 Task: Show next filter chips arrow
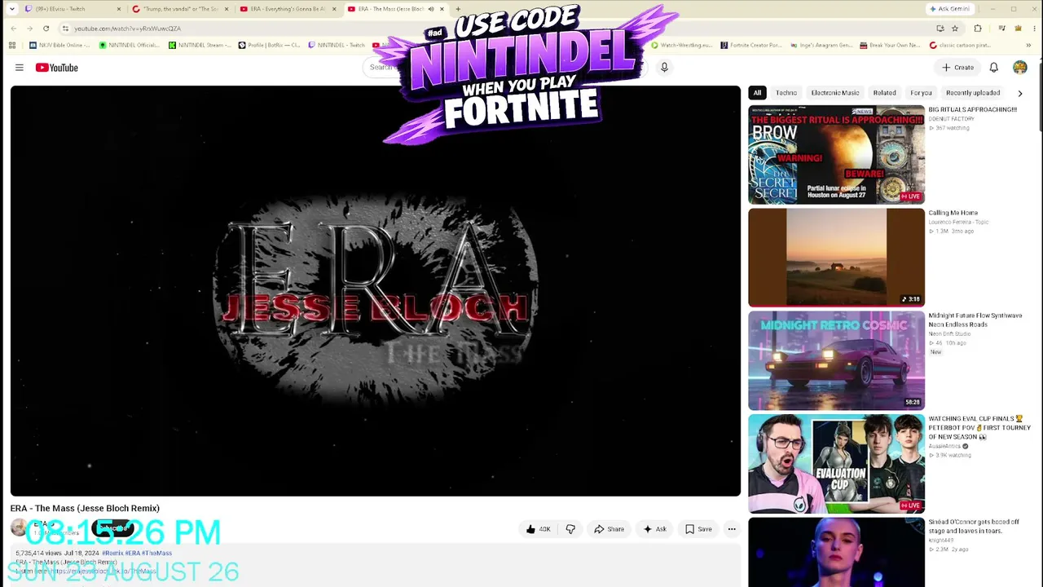click(1019, 93)
